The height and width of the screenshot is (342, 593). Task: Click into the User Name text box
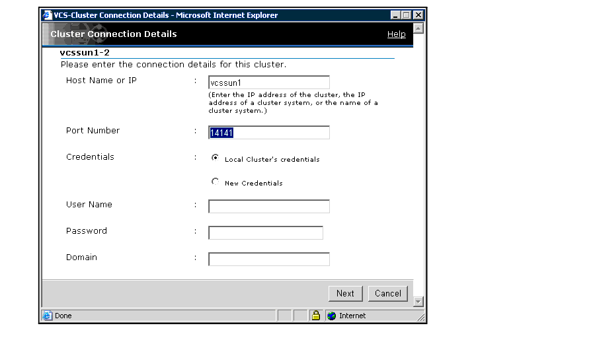coord(268,207)
